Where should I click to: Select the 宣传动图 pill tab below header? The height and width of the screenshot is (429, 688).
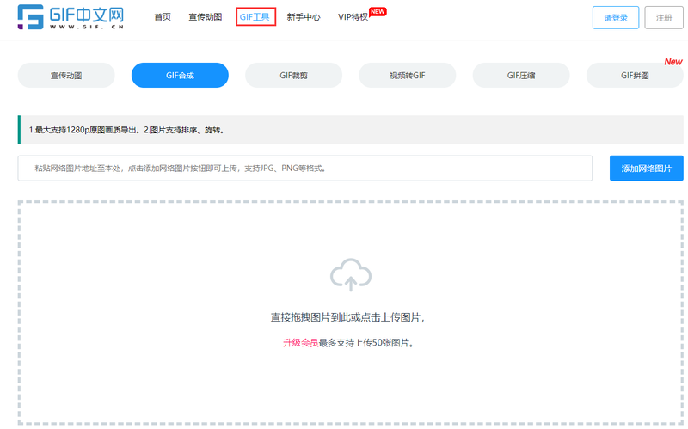tap(66, 76)
